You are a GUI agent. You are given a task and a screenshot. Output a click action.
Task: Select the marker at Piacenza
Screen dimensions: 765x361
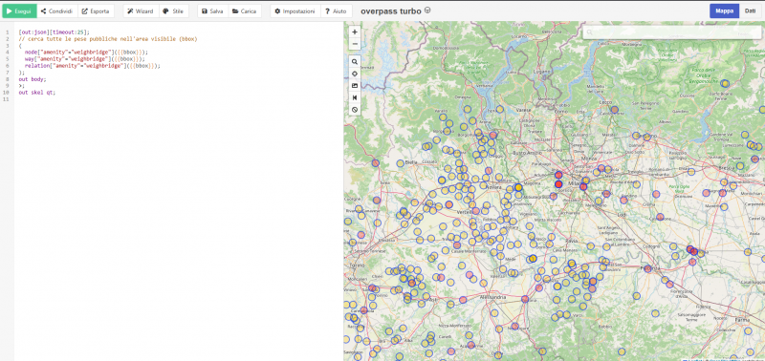pos(647,268)
